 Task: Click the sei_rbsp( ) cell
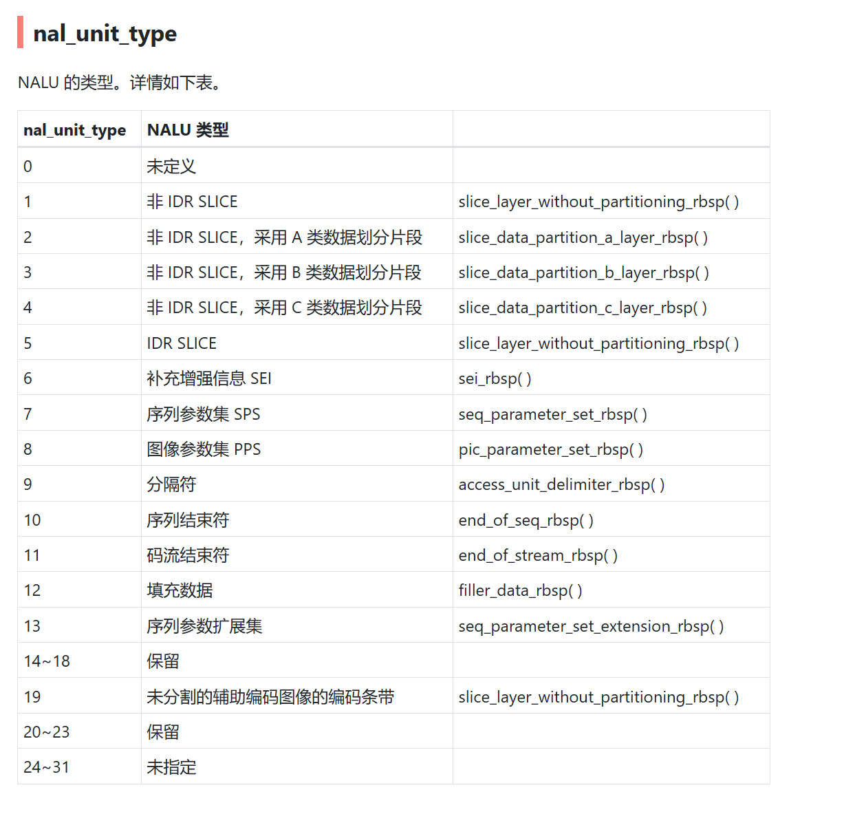pos(495,378)
